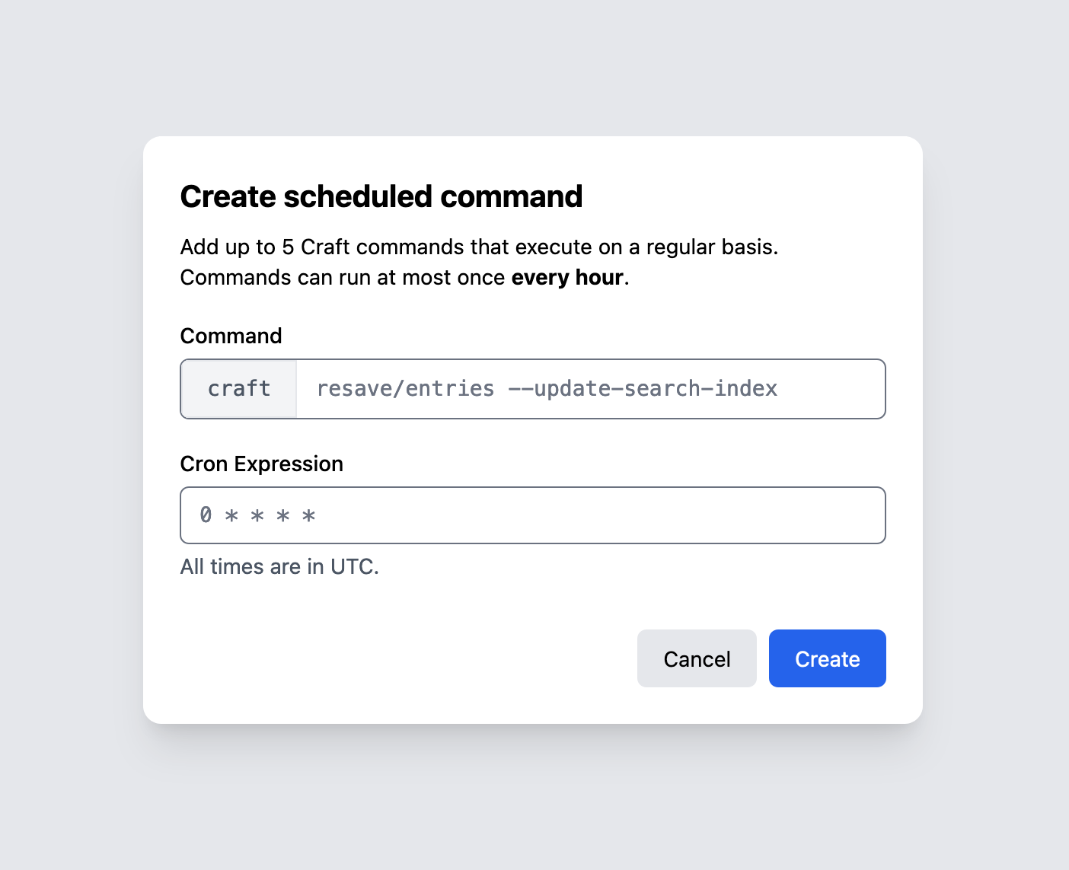The width and height of the screenshot is (1069, 870).
Task: Click the Cron Expression label
Action: pyautogui.click(x=261, y=464)
